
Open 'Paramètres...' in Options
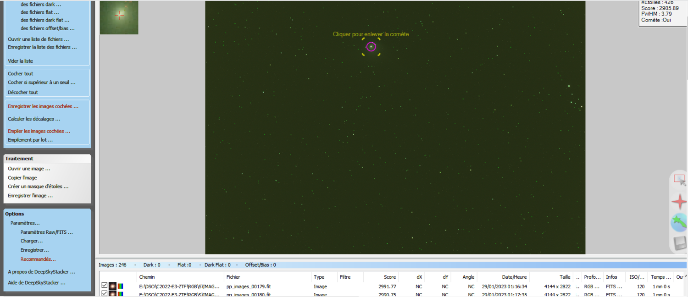tap(25, 223)
